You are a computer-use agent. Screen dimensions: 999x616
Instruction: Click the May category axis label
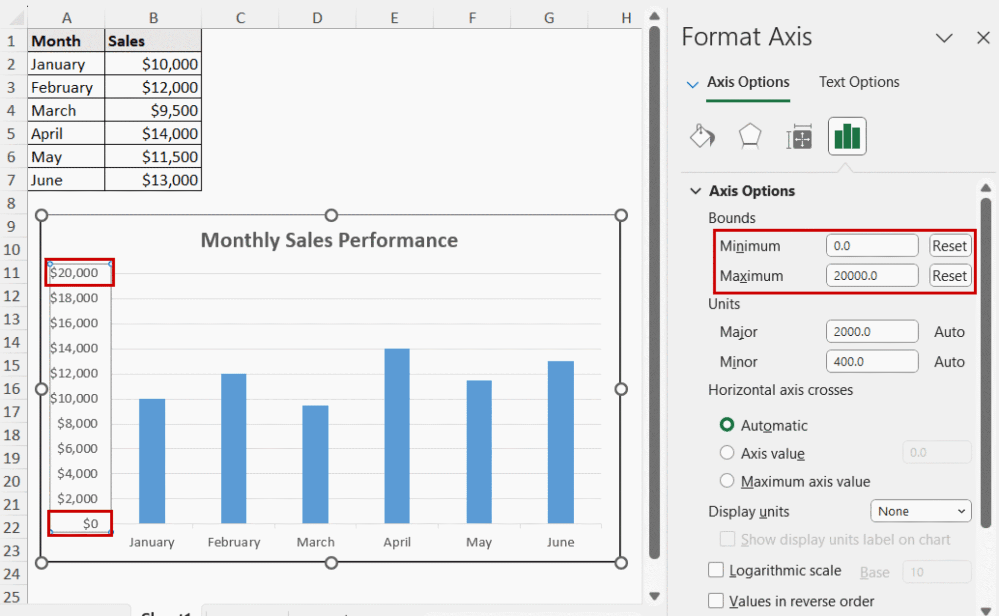point(479,542)
